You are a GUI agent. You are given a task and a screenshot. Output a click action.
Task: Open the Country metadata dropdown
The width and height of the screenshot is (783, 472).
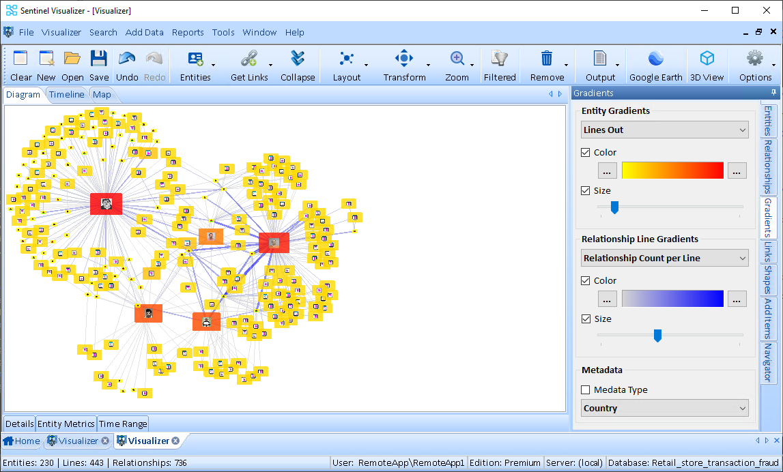point(665,408)
